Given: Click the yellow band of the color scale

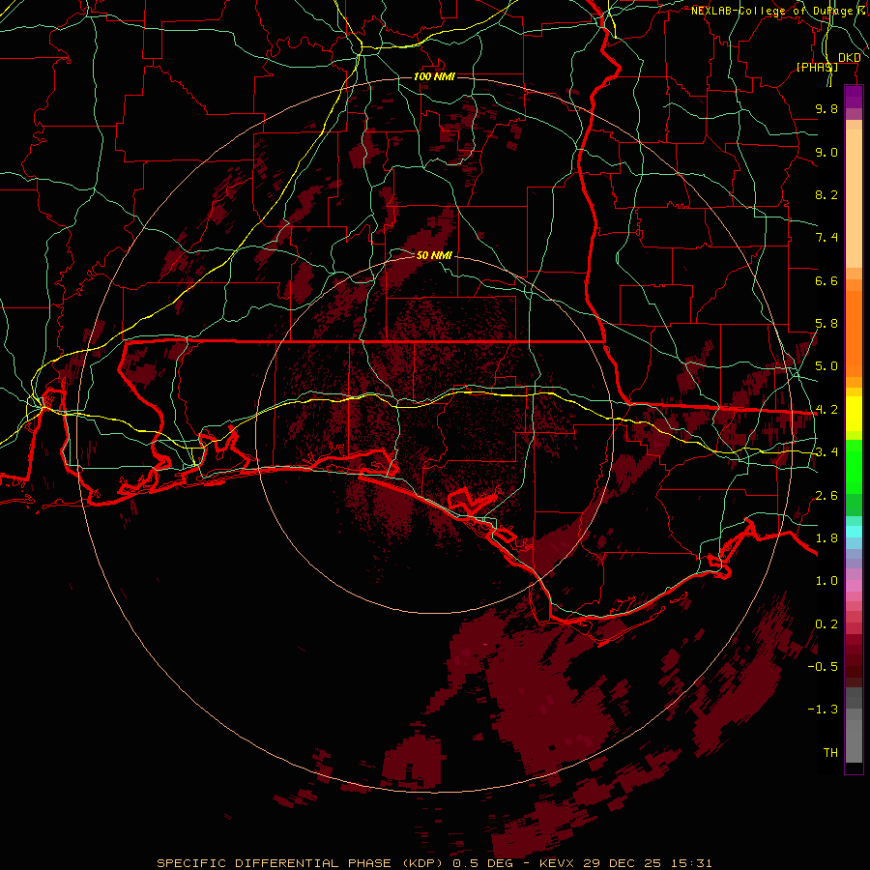Looking at the screenshot, I should (854, 414).
